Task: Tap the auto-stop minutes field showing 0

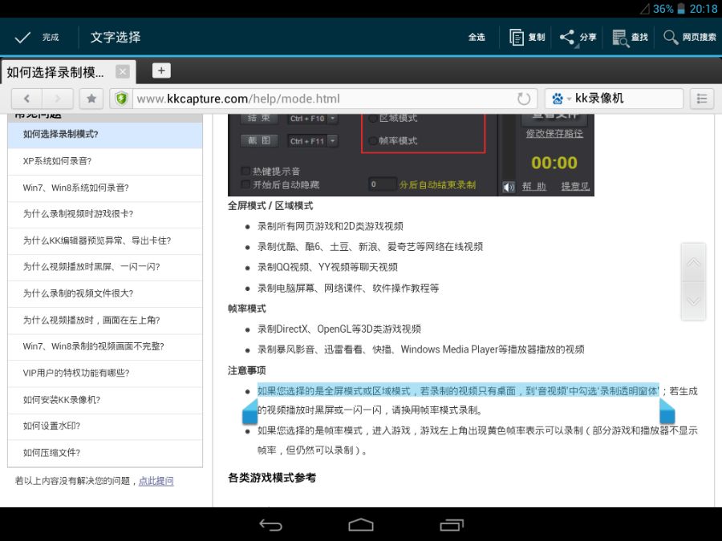Action: point(382,184)
